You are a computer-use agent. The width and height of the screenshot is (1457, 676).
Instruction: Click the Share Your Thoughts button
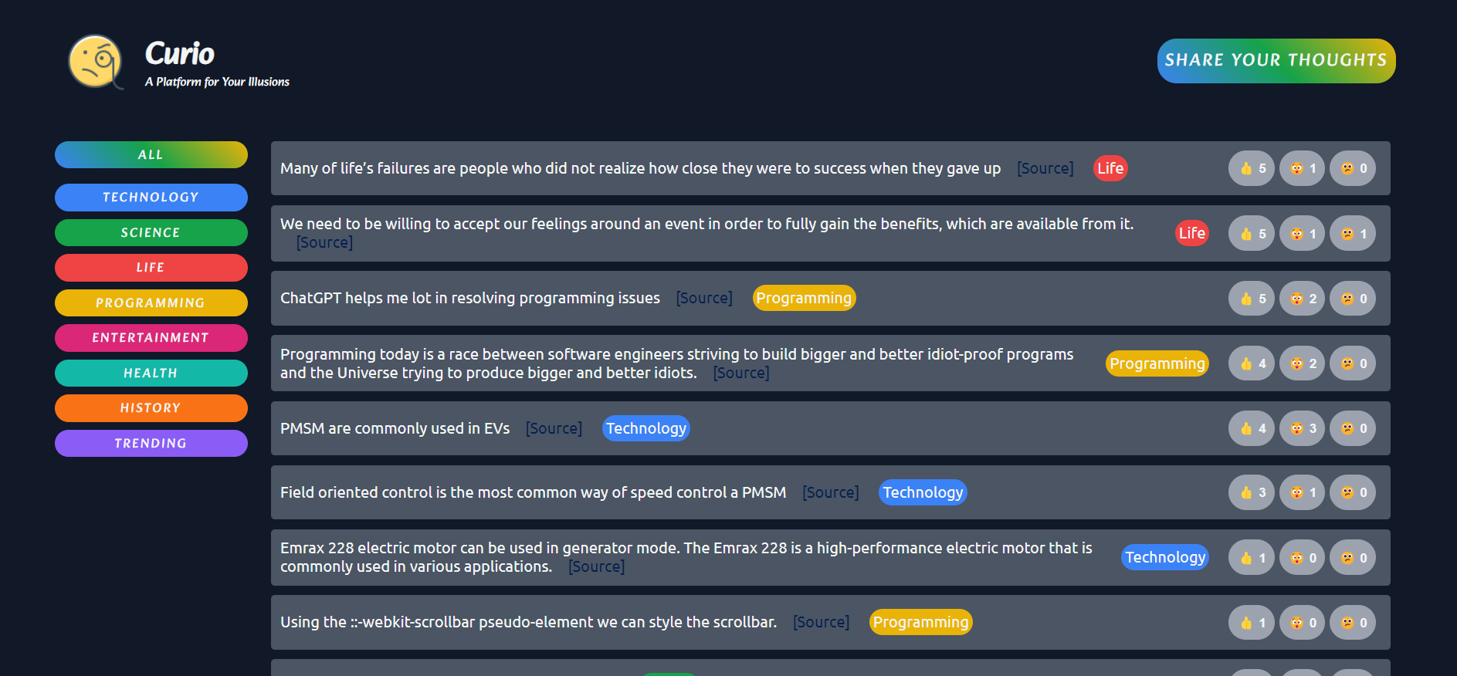tap(1276, 60)
